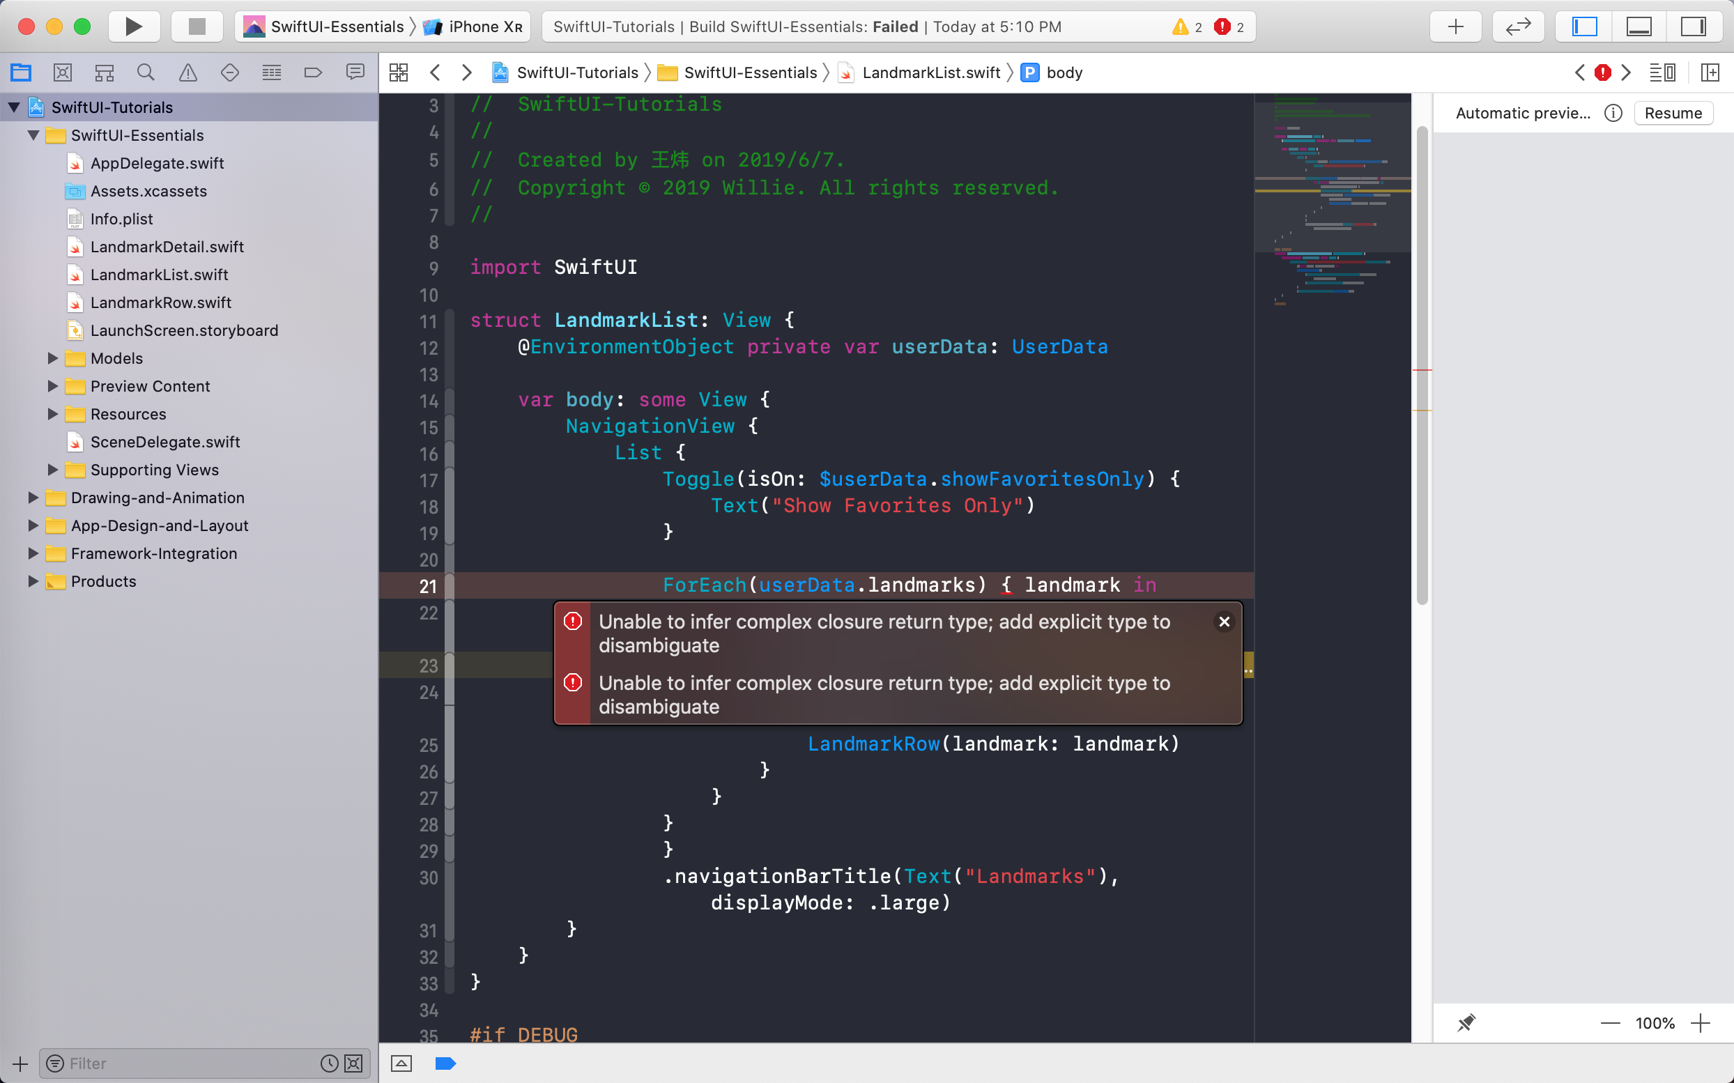Zoom out the preview canvas
Screen dimensions: 1734x1083
(1609, 1023)
